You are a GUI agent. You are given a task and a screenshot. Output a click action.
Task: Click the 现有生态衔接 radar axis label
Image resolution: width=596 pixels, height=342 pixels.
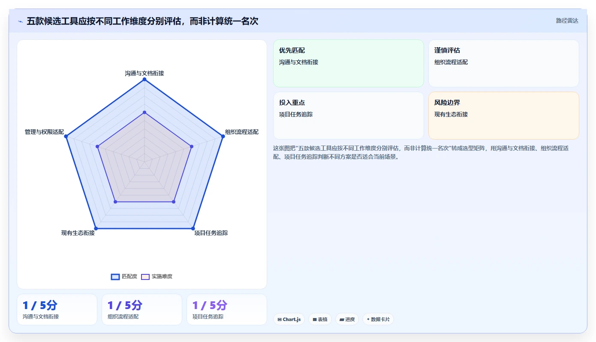(78, 233)
